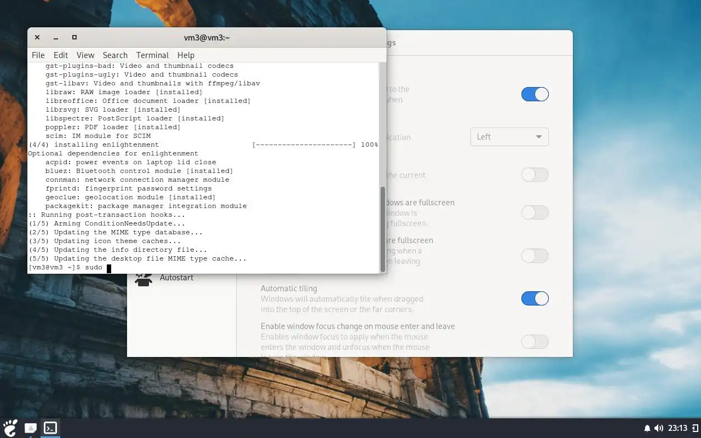This screenshot has width=701, height=438.
Task: Click the terminal prompt line with 'sudo'
Action: pyautogui.click(x=70, y=268)
